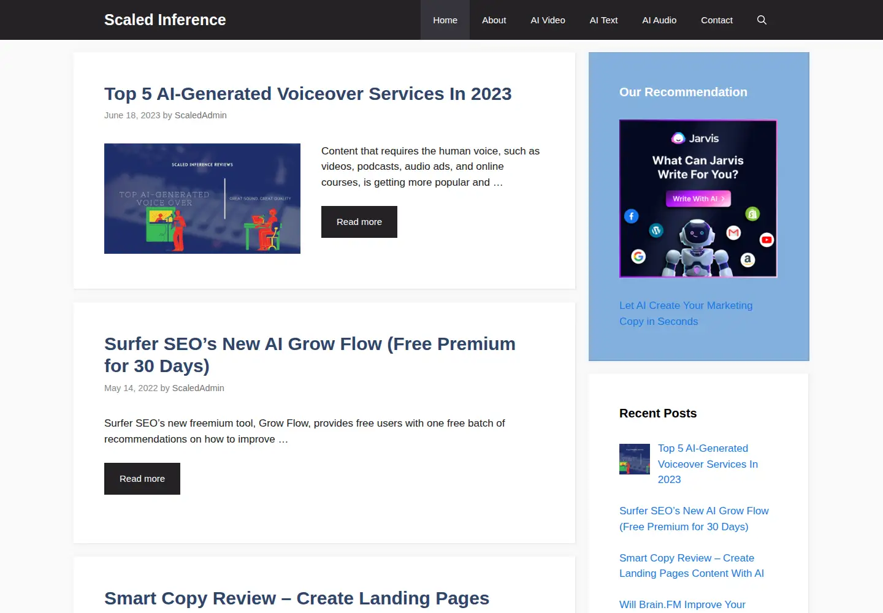Screen dimensions: 883x613
Task: Open ScaledAdmin author link under voiceover post
Action: (201, 115)
